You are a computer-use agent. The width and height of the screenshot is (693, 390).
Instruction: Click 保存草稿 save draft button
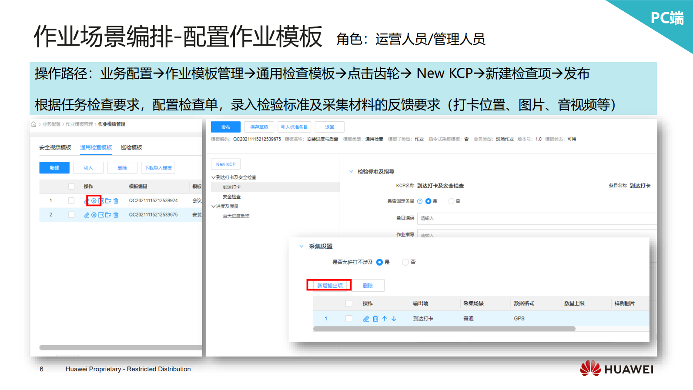(x=259, y=127)
